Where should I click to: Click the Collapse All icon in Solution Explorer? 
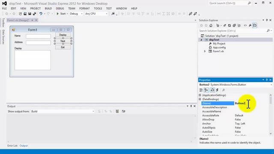(x=234, y=26)
